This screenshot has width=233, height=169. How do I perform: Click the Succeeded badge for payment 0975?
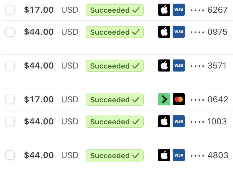(115, 32)
